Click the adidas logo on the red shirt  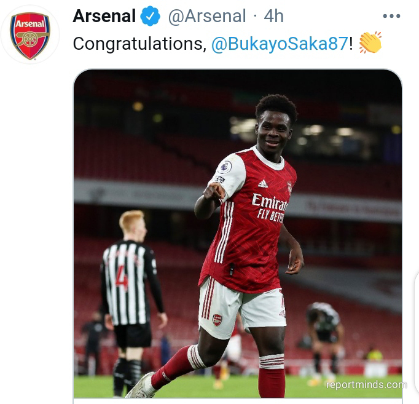tap(263, 184)
